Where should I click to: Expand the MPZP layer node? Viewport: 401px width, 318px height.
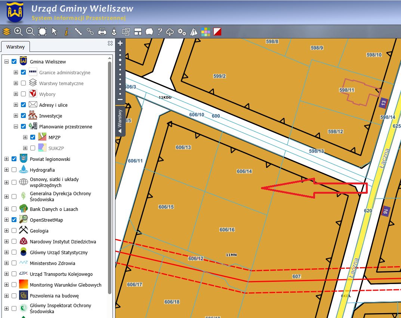25,137
